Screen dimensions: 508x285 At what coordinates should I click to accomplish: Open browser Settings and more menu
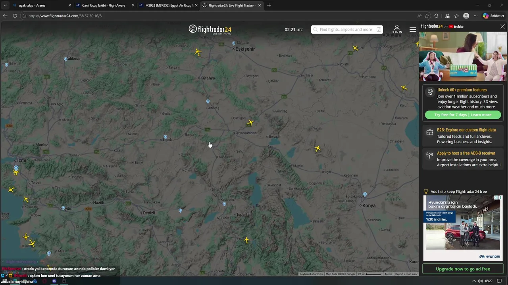(475, 16)
